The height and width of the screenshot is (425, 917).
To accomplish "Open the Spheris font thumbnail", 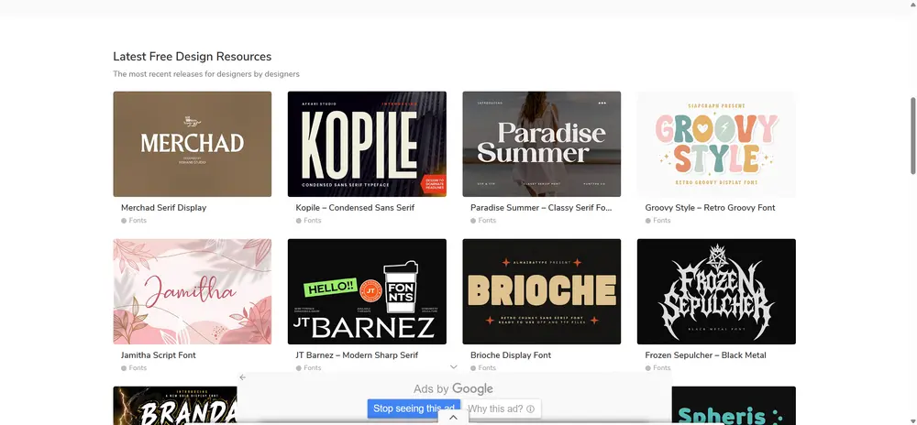I will 734,406.
